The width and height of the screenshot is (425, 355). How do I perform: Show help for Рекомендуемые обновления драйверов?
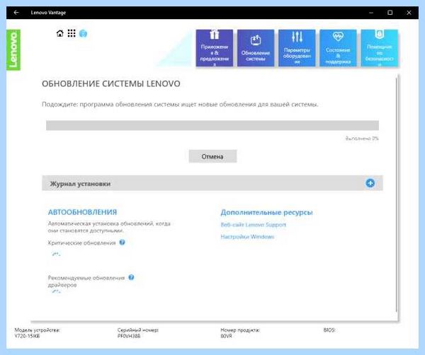131,277
